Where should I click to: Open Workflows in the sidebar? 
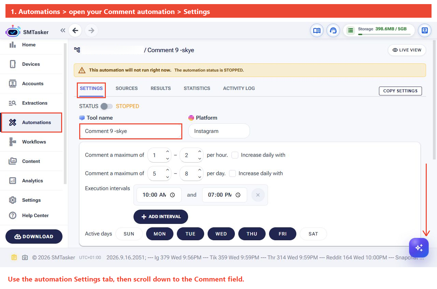tap(31, 142)
